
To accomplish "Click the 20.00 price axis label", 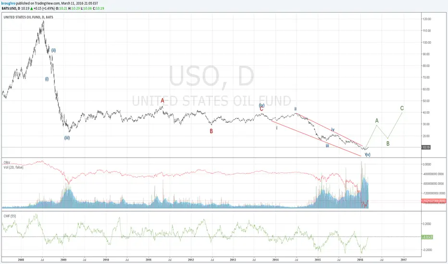I will [426, 136].
